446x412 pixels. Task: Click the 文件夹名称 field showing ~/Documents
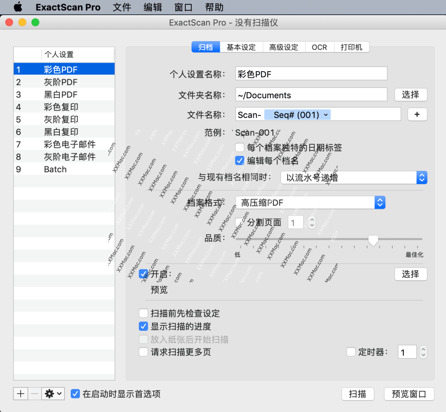tap(311, 94)
